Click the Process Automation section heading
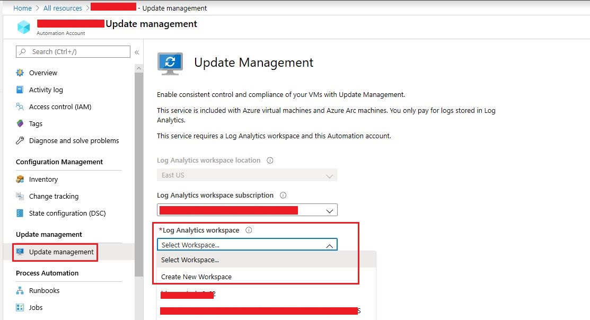 coord(47,273)
